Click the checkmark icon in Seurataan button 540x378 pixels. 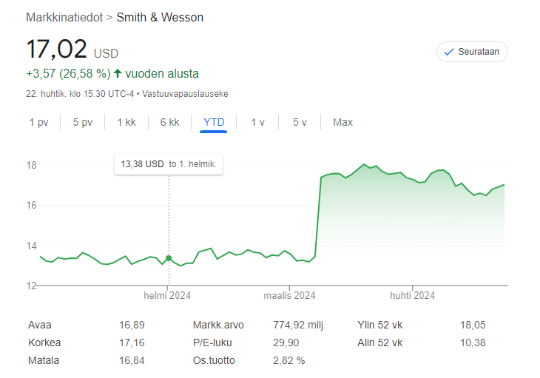pos(449,52)
